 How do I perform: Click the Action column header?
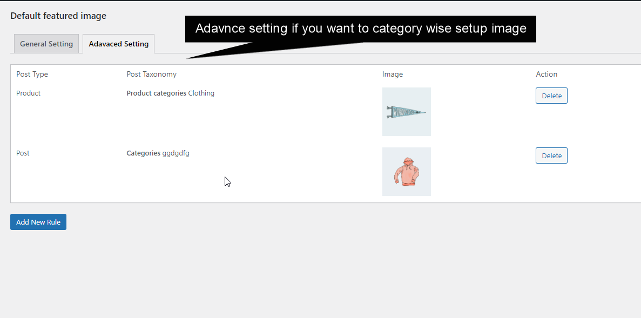(x=546, y=74)
